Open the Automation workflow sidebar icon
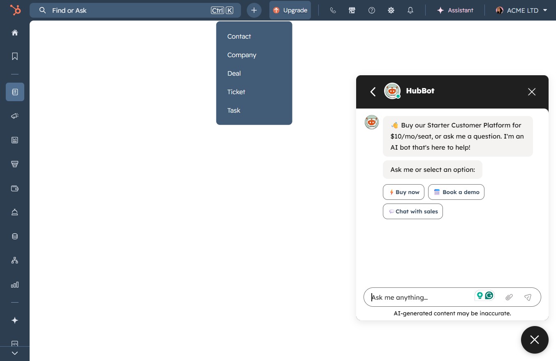 tap(15, 260)
